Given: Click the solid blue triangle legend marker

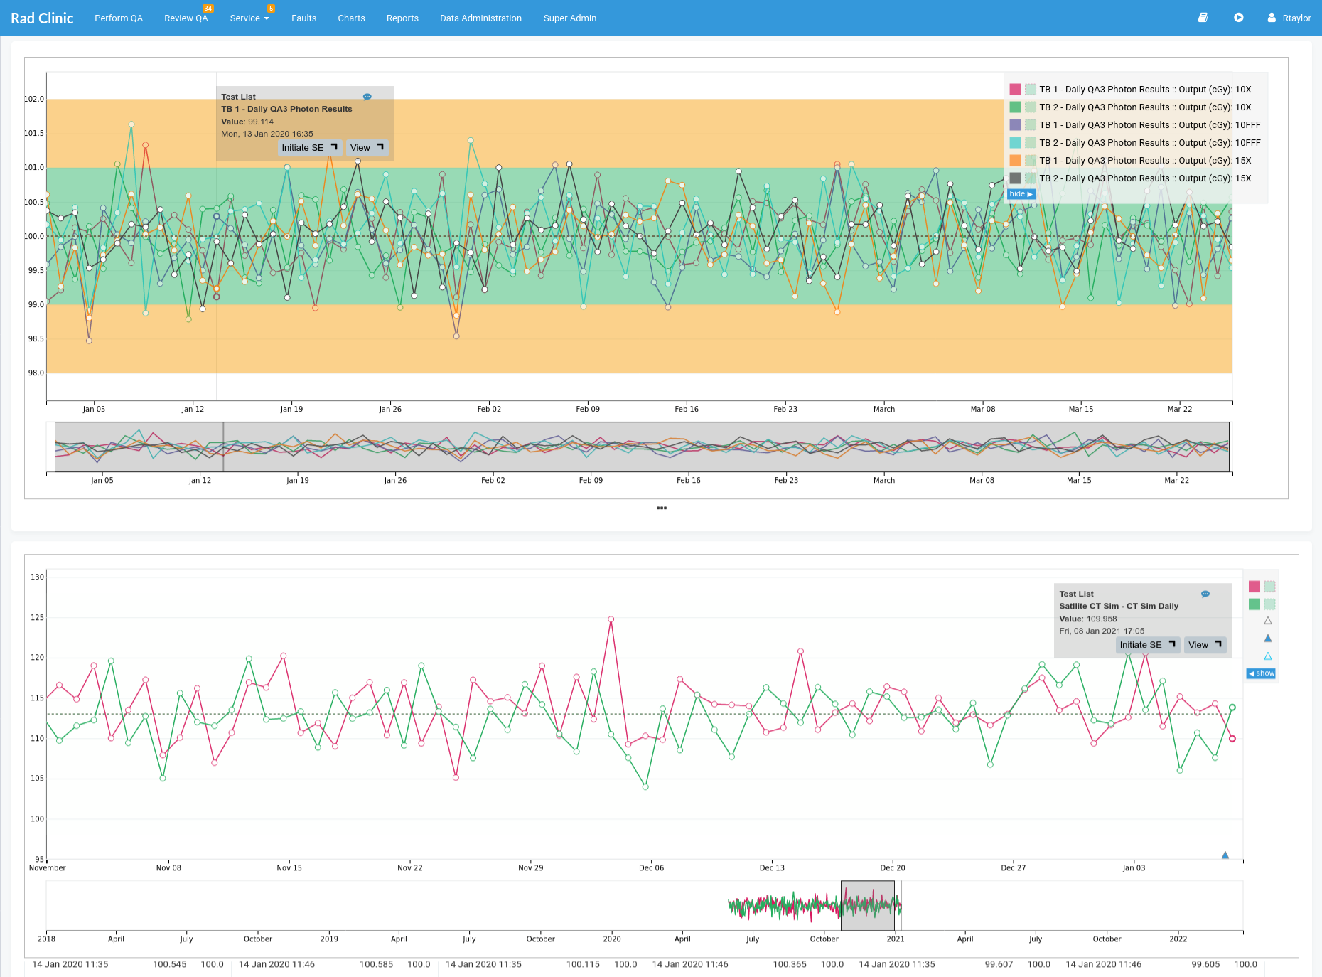Looking at the screenshot, I should point(1268,639).
